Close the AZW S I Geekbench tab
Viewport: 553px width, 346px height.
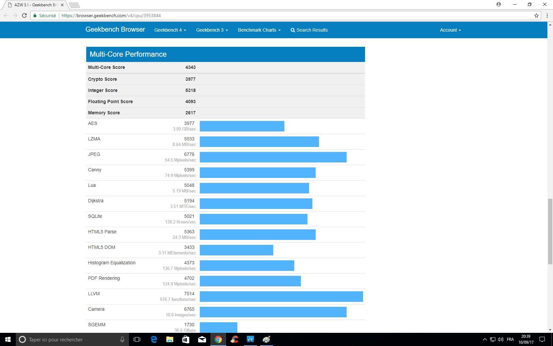pos(62,5)
